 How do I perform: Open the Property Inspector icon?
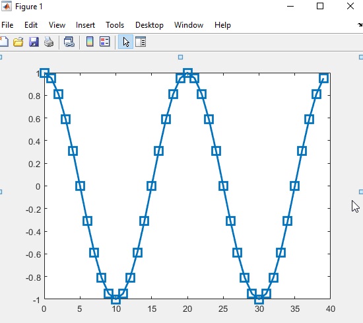tap(141, 42)
